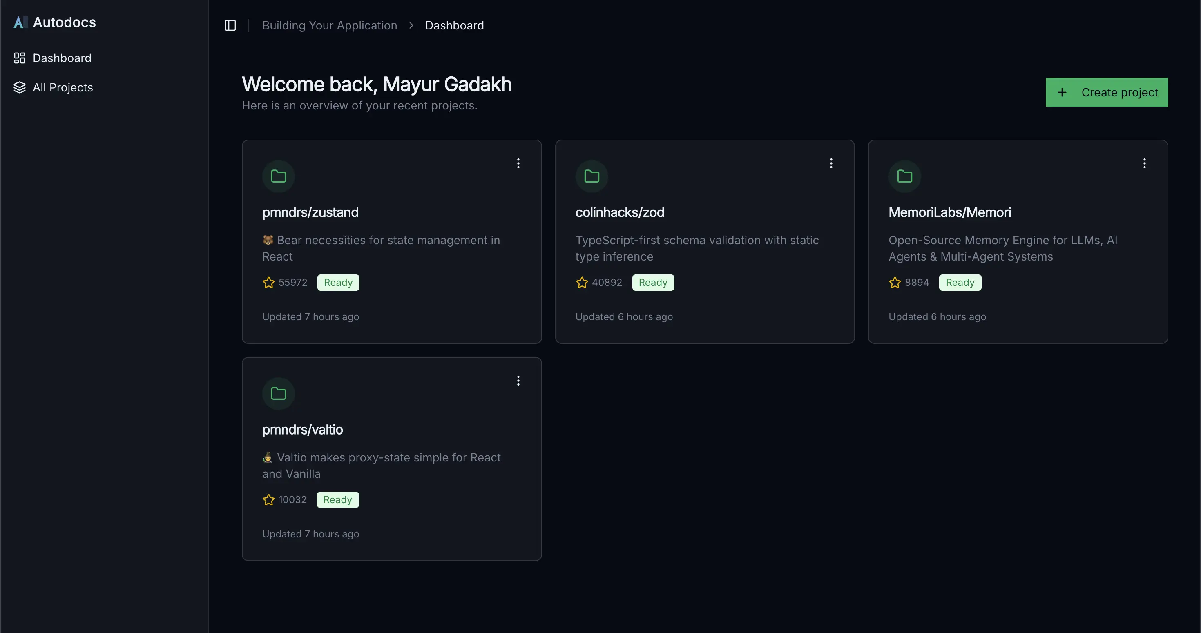Screen dimensions: 1201x633
Task: Select the Dashboard grid icon in the sidebar
Action: [19, 58]
